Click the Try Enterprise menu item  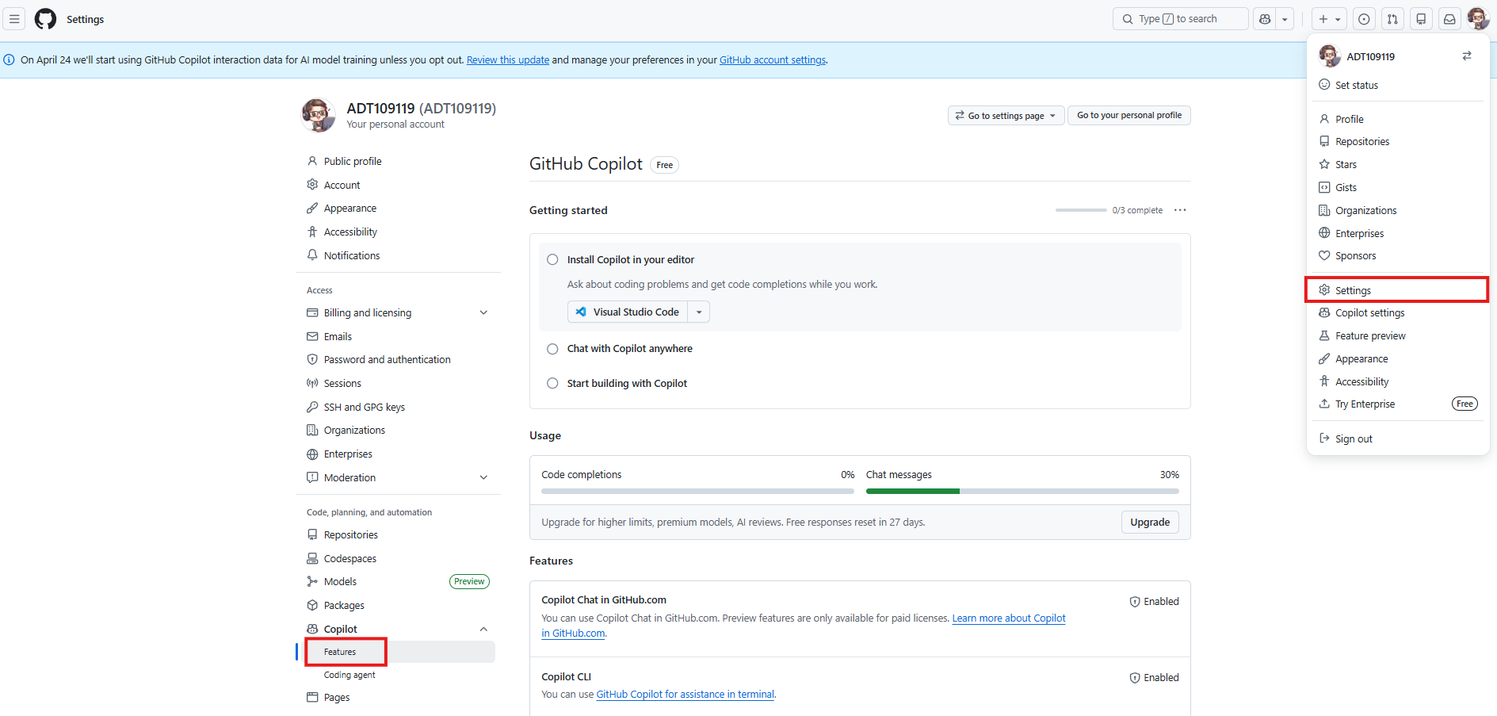click(1398, 404)
